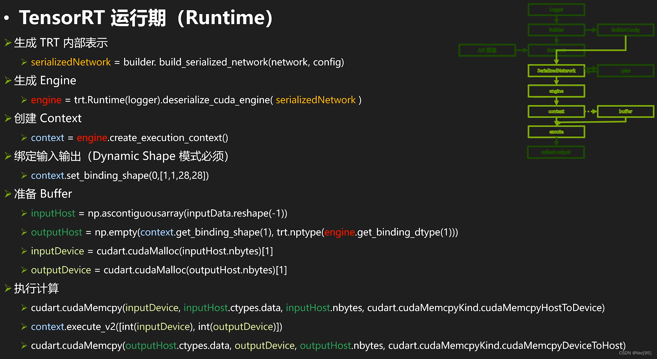This screenshot has width=657, height=359.
Task: Click the outputHost = np.empty line
Action: 244,232
